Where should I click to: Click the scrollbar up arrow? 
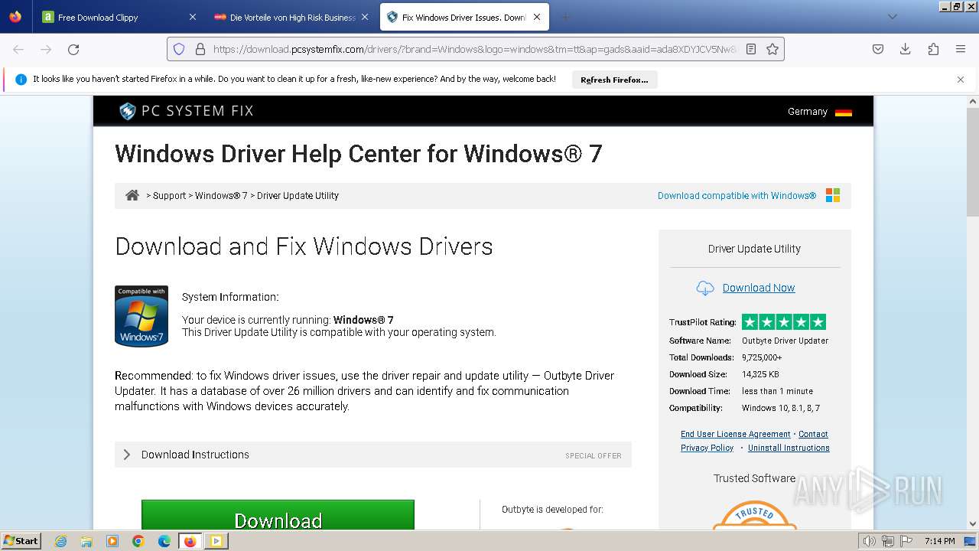point(973,101)
